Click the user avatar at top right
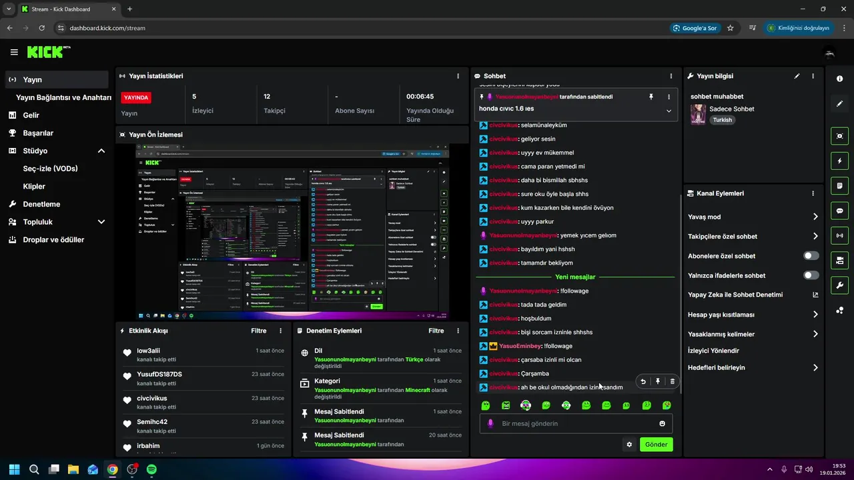This screenshot has width=854, height=480. [829, 52]
